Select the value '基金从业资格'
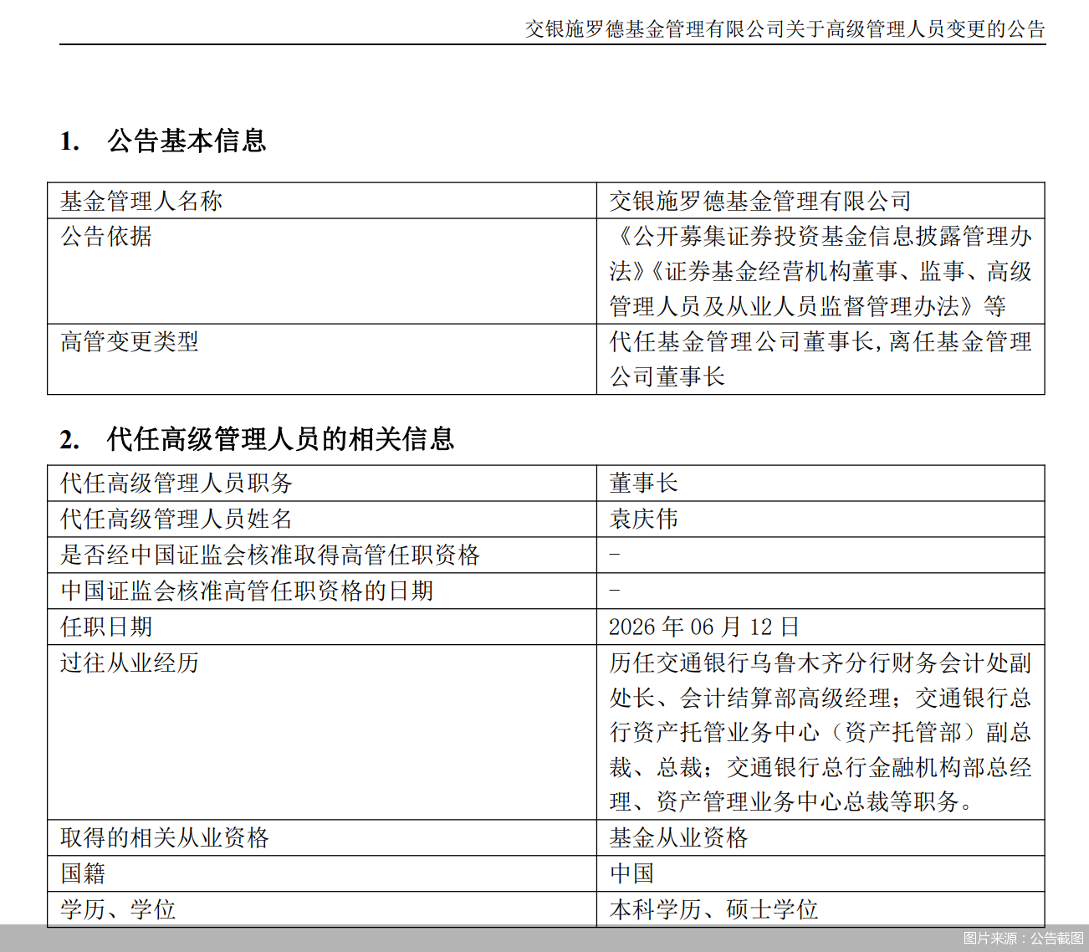This screenshot has height=952, width=1089. [x=678, y=837]
